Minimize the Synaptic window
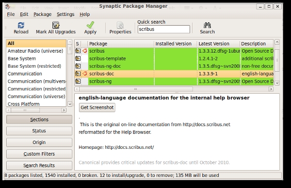The image size is (291, 188). click(x=260, y=6)
